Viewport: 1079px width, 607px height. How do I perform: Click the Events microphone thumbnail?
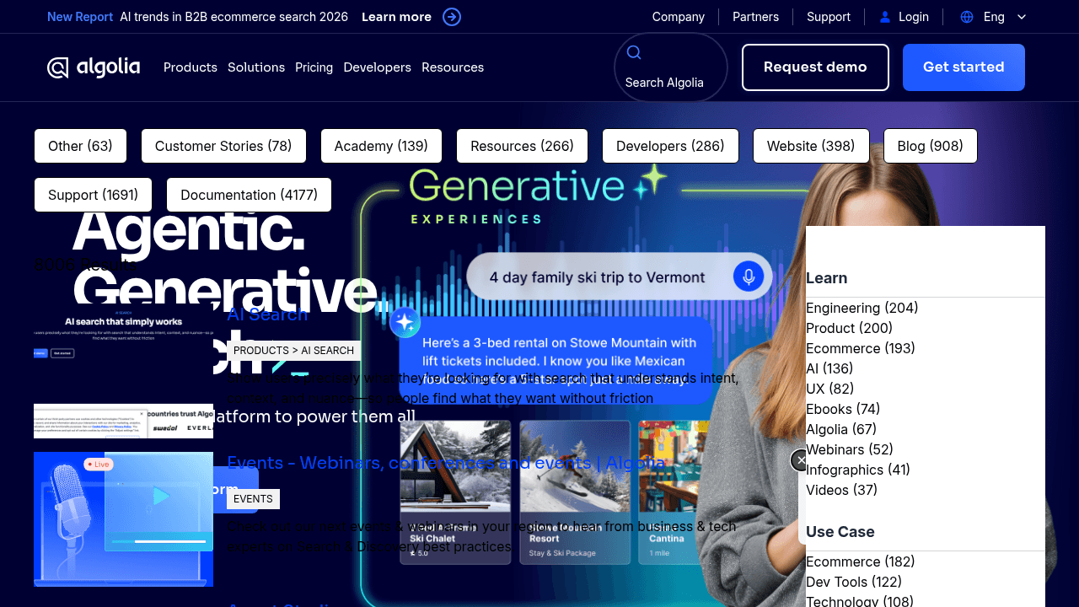click(123, 519)
